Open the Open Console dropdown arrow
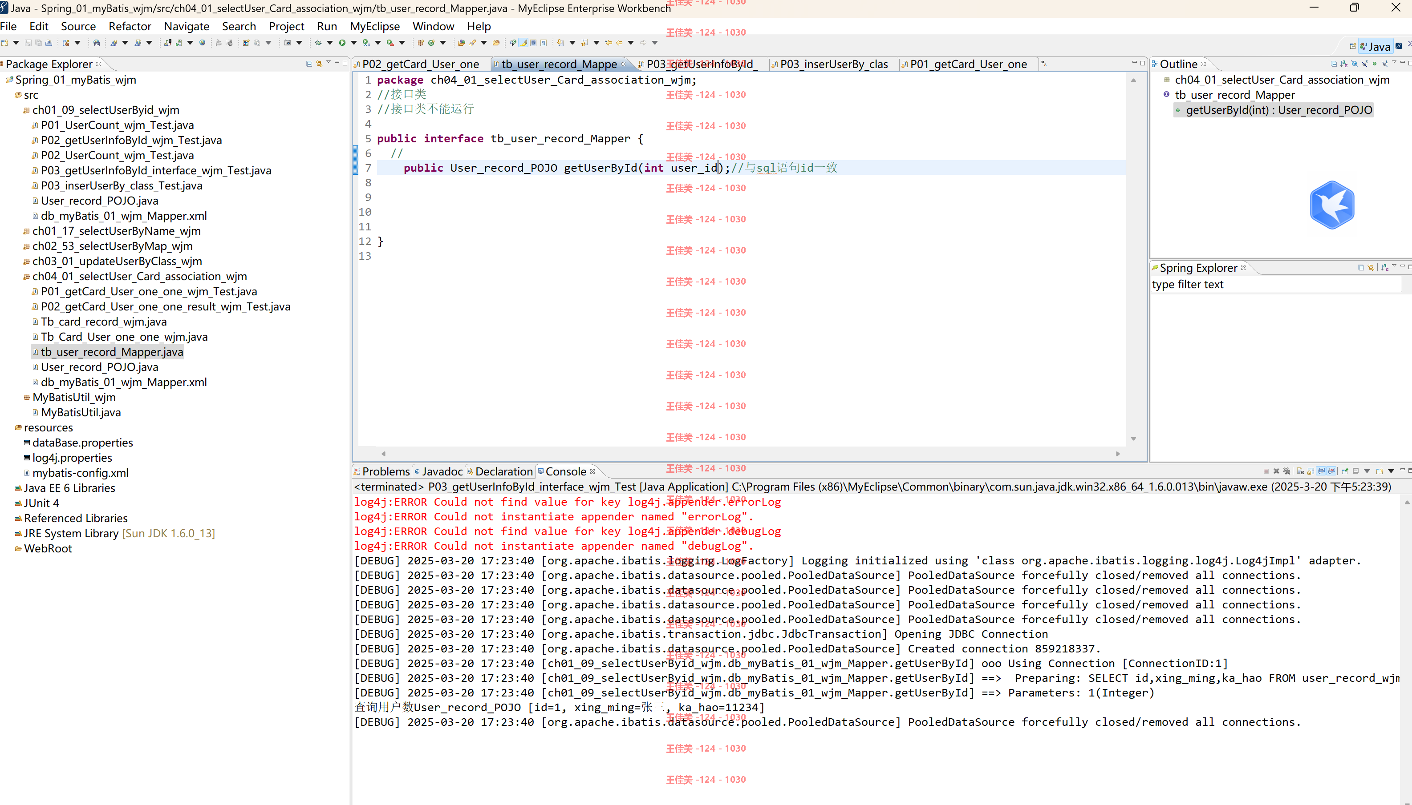 [1391, 471]
